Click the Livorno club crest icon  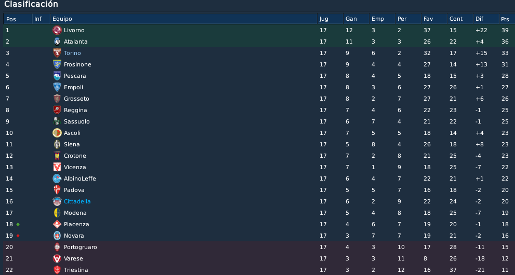tap(57, 30)
